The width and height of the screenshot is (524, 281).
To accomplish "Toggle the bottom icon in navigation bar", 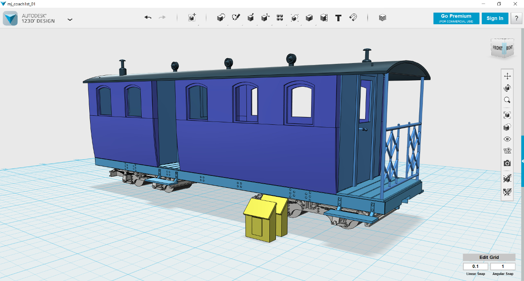I will (x=507, y=192).
